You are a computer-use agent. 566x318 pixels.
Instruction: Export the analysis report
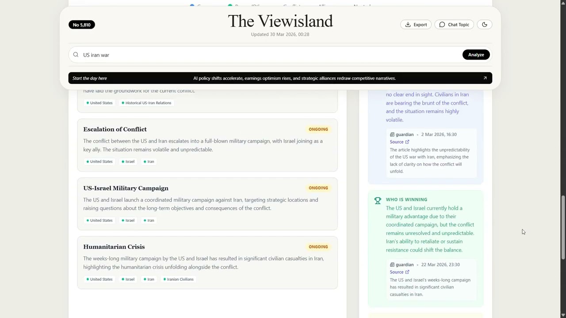(416, 25)
